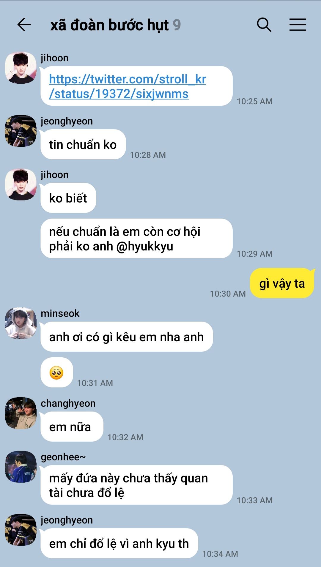Click the chat title 'xã đoàn bước hụt'

pyautogui.click(x=110, y=25)
